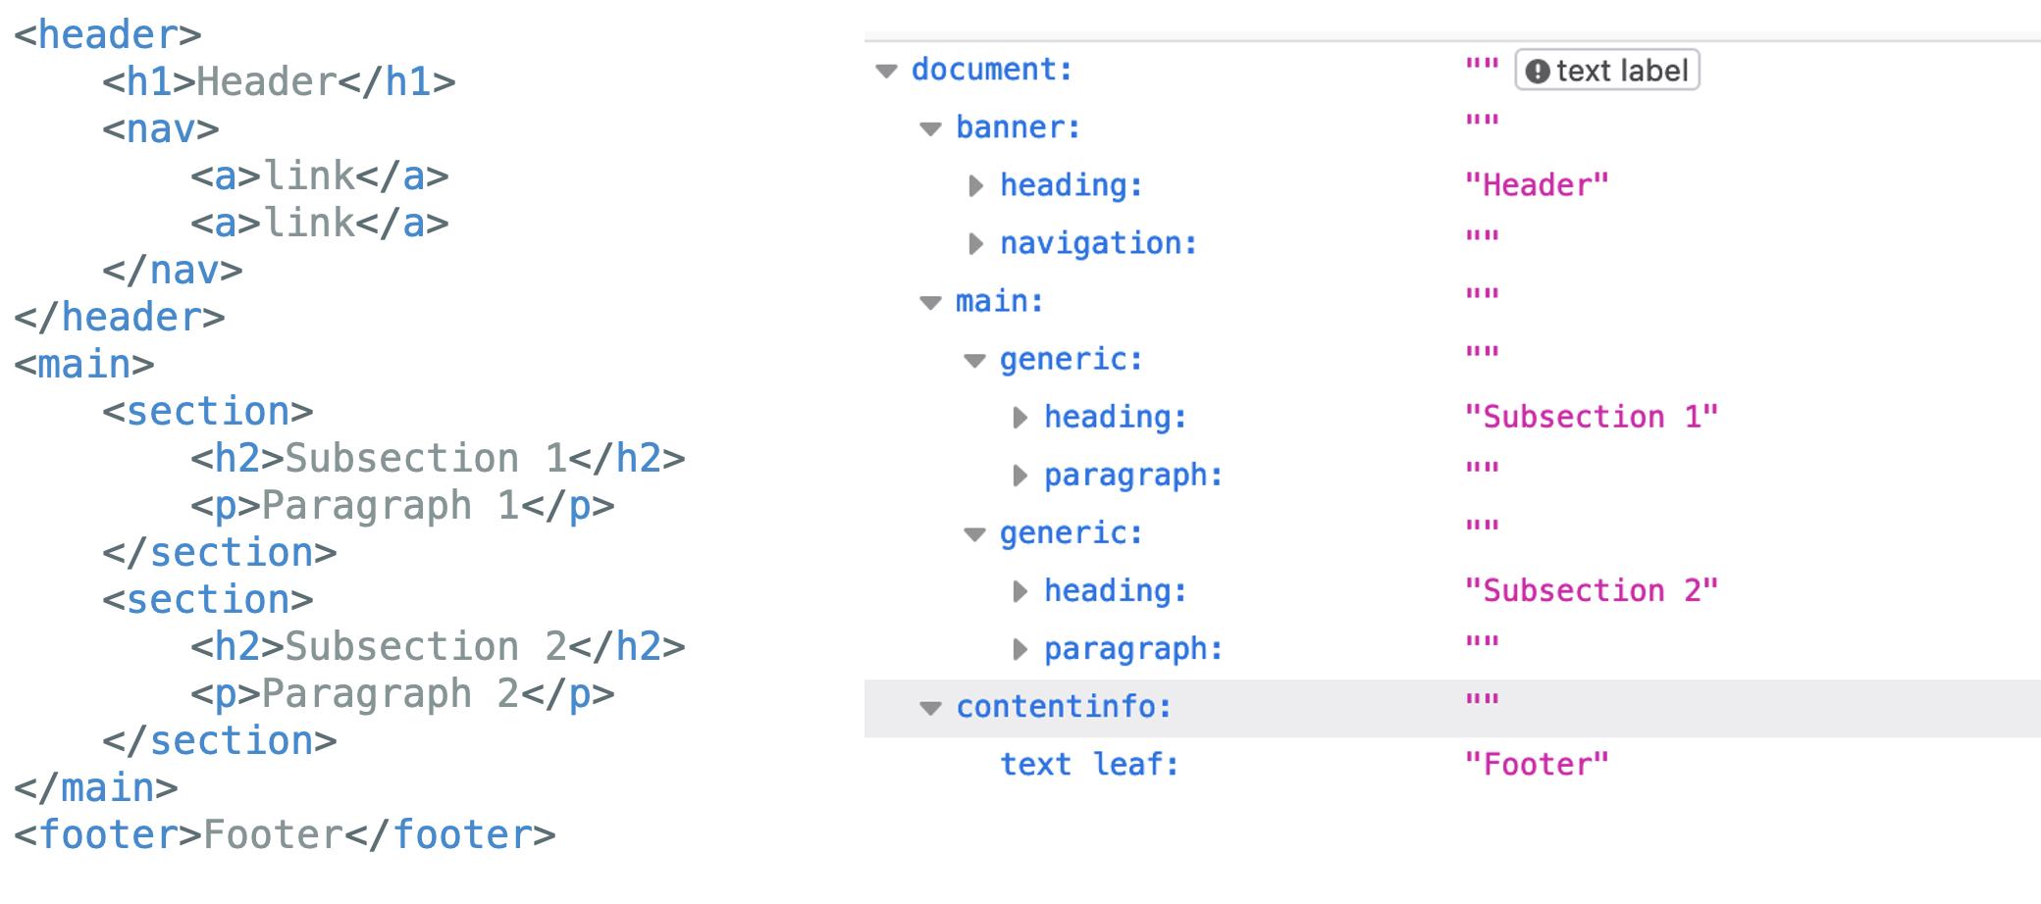Expand paragraph node arrow below Subsection 1 heading
The image size is (2041, 904).
[1020, 476]
